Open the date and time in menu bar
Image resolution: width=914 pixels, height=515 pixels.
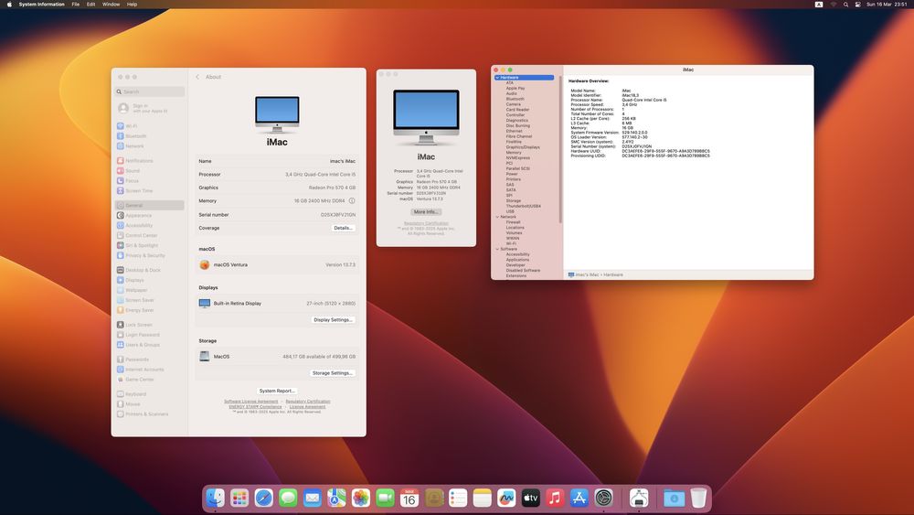coord(887,4)
